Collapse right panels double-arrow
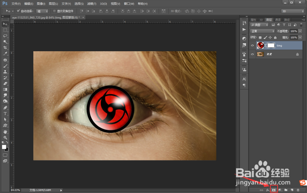The image size is (307, 193). tap(304, 17)
